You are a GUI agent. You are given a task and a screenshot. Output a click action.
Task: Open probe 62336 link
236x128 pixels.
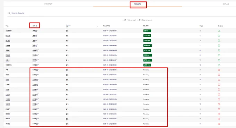8,36
